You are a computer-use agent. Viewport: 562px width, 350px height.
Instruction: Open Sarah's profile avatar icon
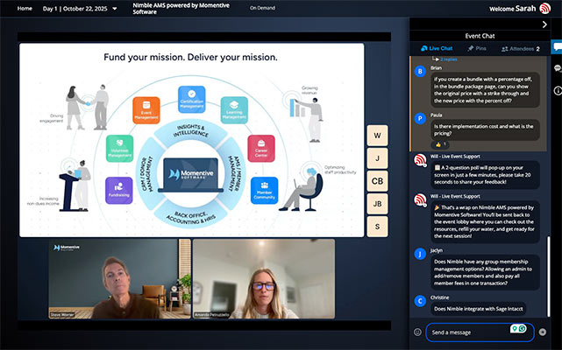coord(545,8)
